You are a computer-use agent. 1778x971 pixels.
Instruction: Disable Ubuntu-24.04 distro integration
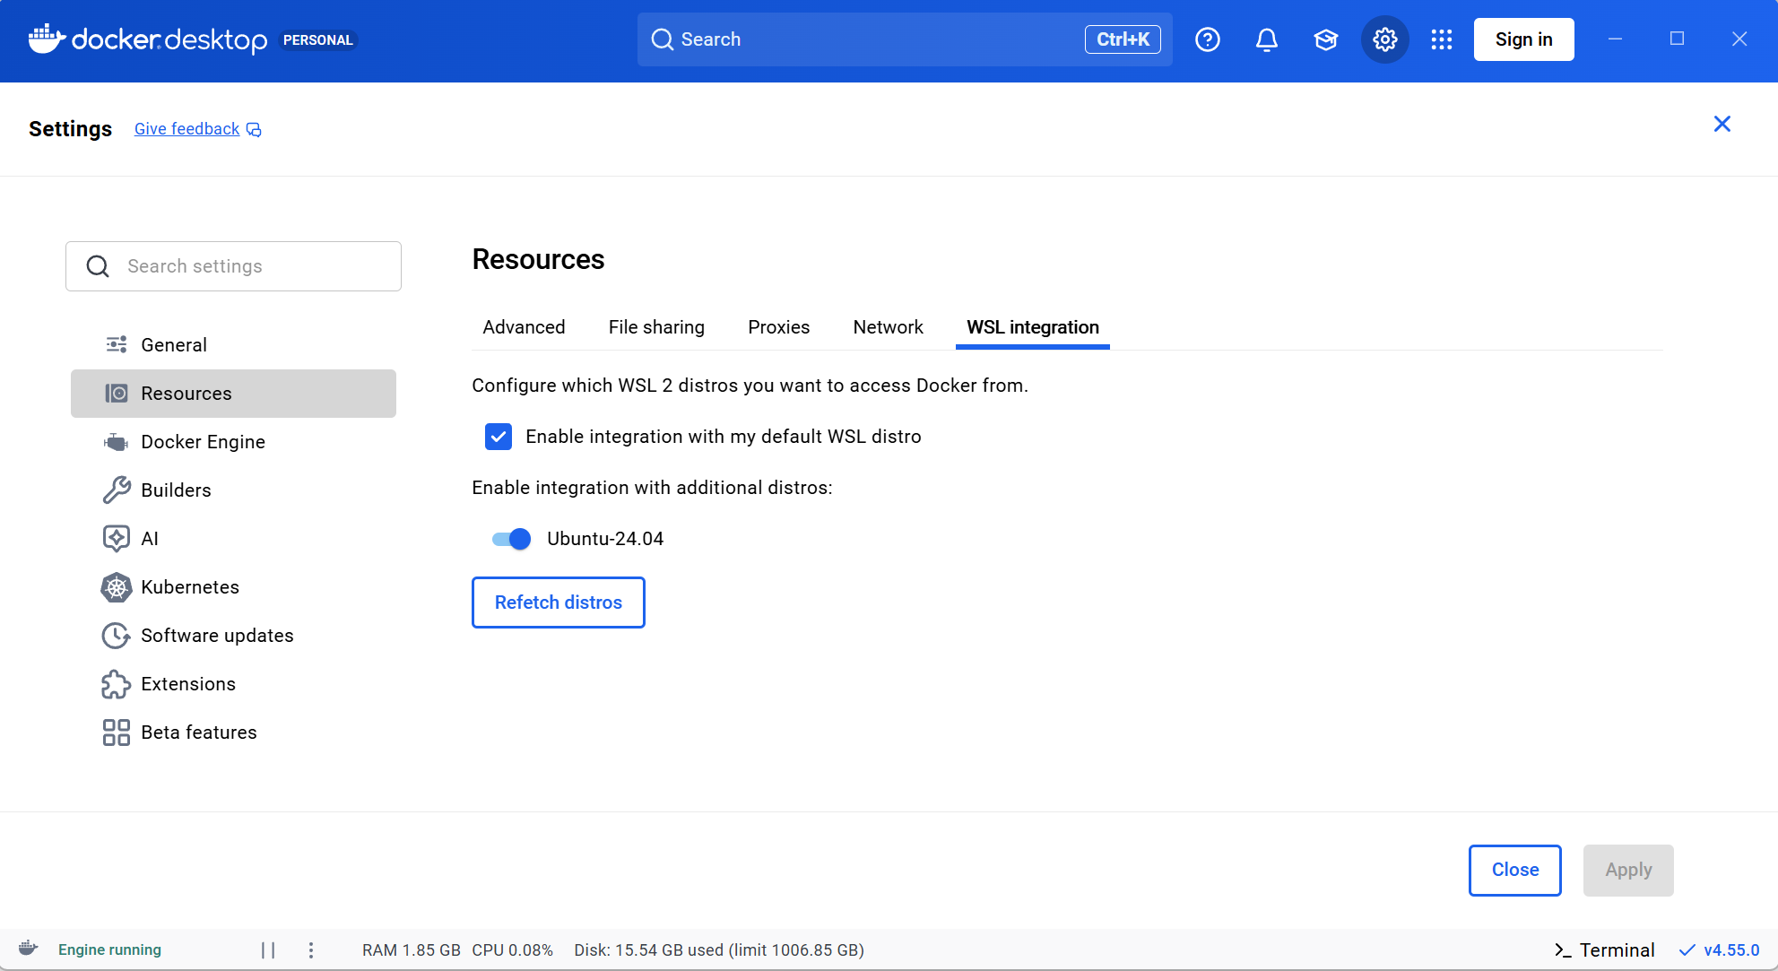click(x=508, y=539)
